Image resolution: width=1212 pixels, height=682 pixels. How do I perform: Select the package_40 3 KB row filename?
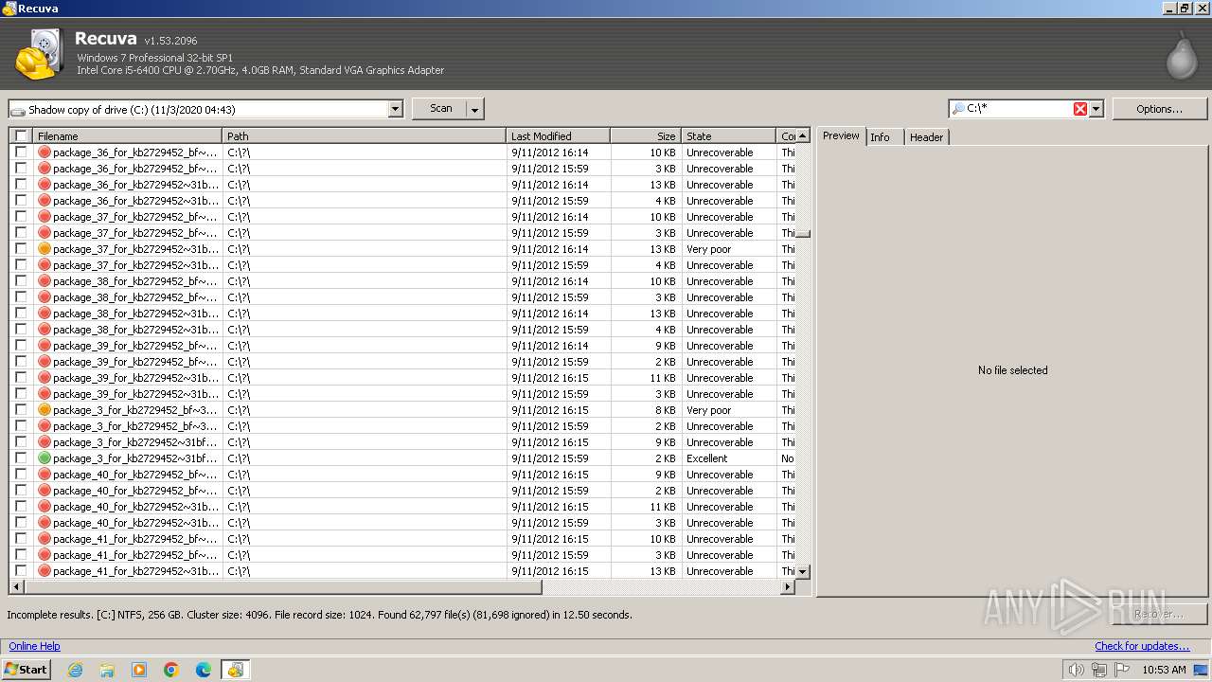click(134, 523)
